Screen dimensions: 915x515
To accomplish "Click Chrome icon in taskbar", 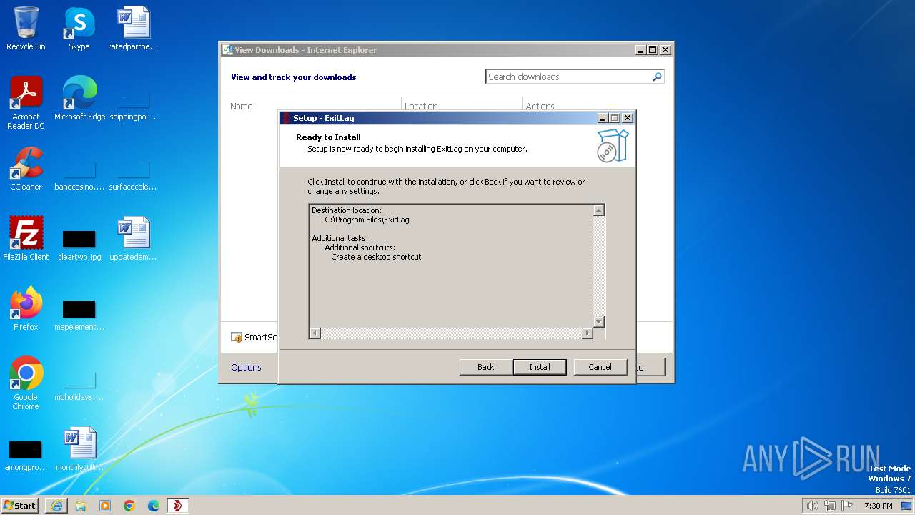I will (x=129, y=506).
